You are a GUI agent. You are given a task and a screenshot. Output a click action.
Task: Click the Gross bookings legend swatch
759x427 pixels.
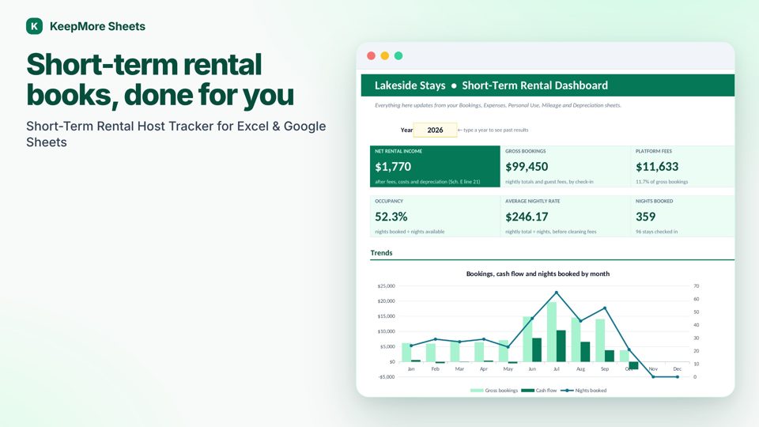point(477,390)
